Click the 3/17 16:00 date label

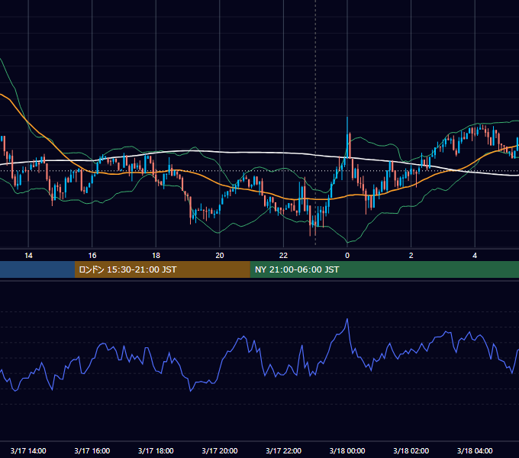[92, 450]
